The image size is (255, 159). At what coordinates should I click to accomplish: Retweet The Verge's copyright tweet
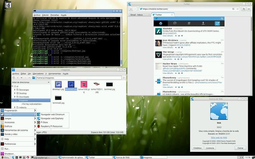tap(178, 59)
